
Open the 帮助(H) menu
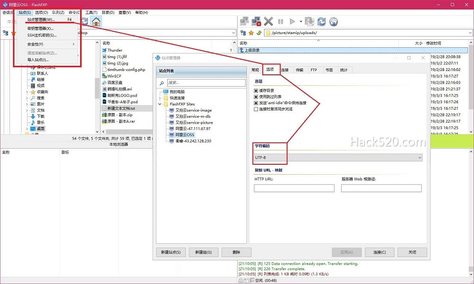(141, 12)
